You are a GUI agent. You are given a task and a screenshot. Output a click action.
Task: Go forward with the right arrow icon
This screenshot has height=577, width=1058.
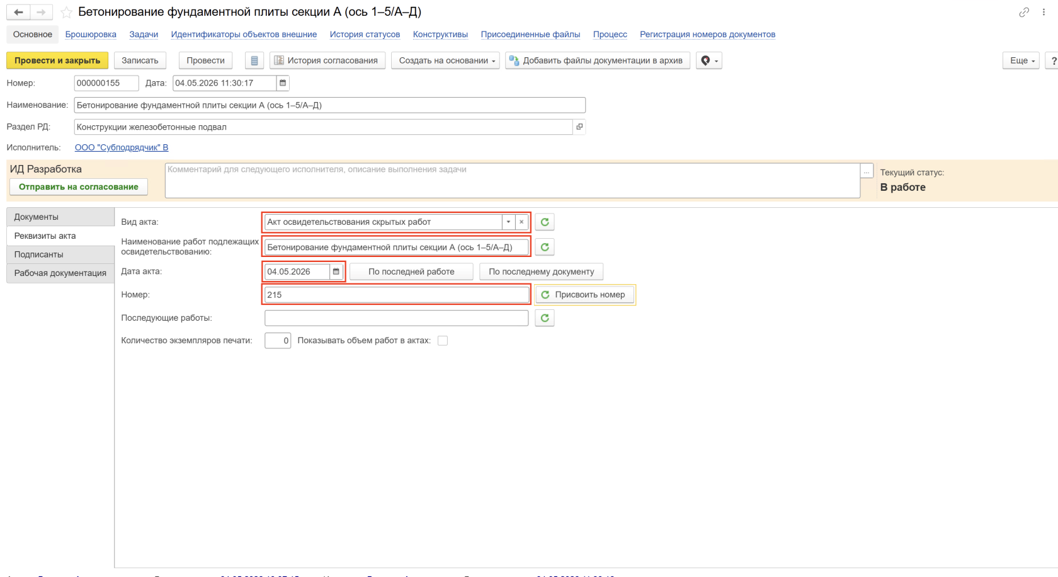[41, 12]
